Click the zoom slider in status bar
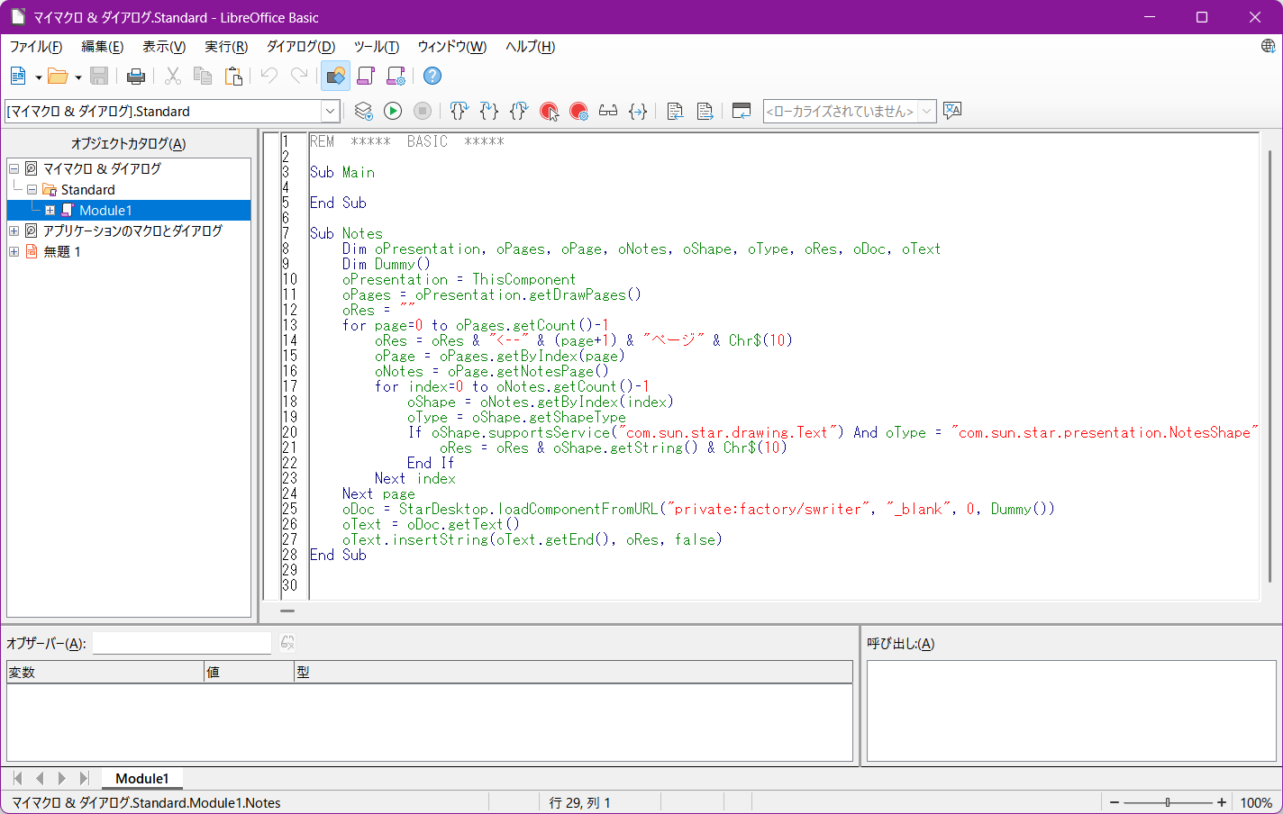Image resolution: width=1283 pixels, height=814 pixels. (1168, 802)
